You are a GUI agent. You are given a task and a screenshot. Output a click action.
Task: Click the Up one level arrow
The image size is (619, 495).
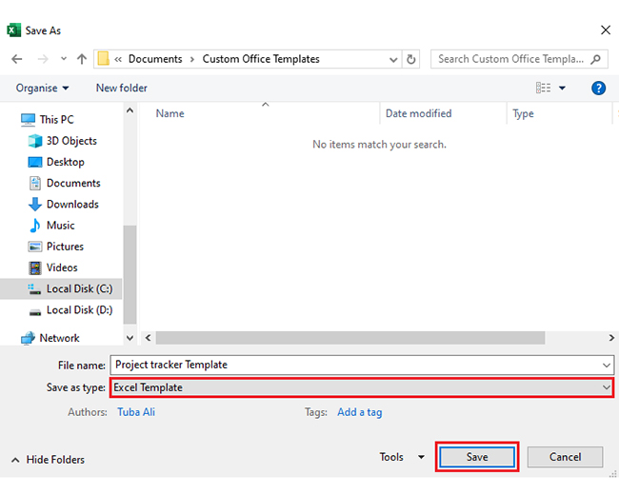point(81,59)
